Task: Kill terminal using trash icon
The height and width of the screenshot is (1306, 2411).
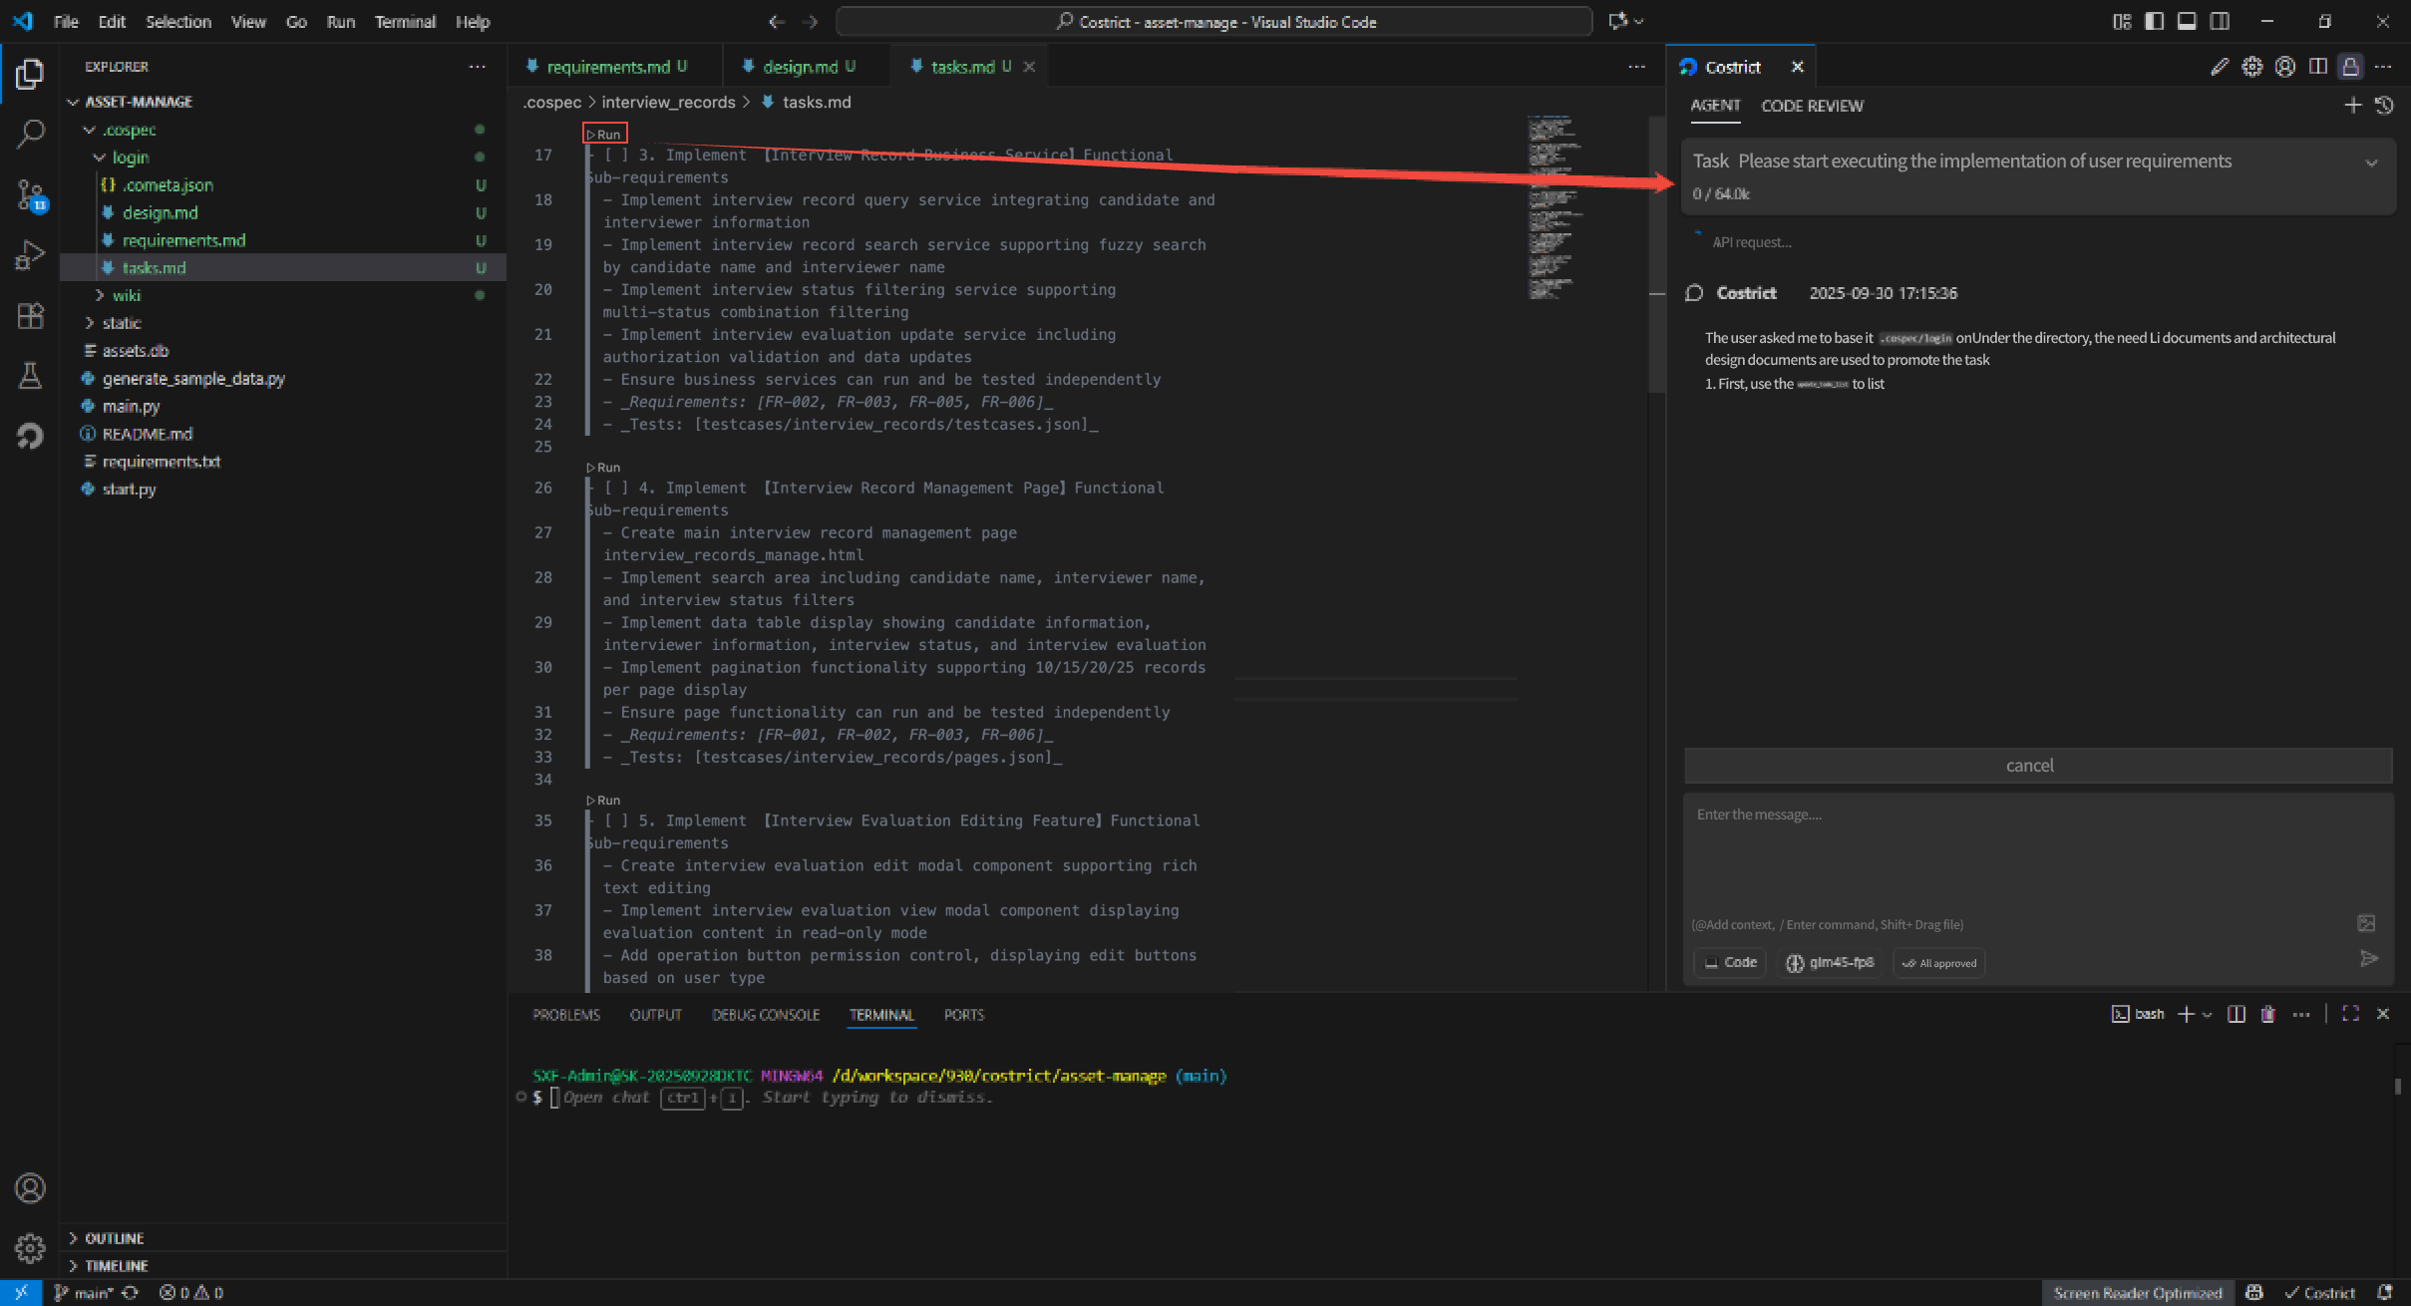Action: [2267, 1014]
